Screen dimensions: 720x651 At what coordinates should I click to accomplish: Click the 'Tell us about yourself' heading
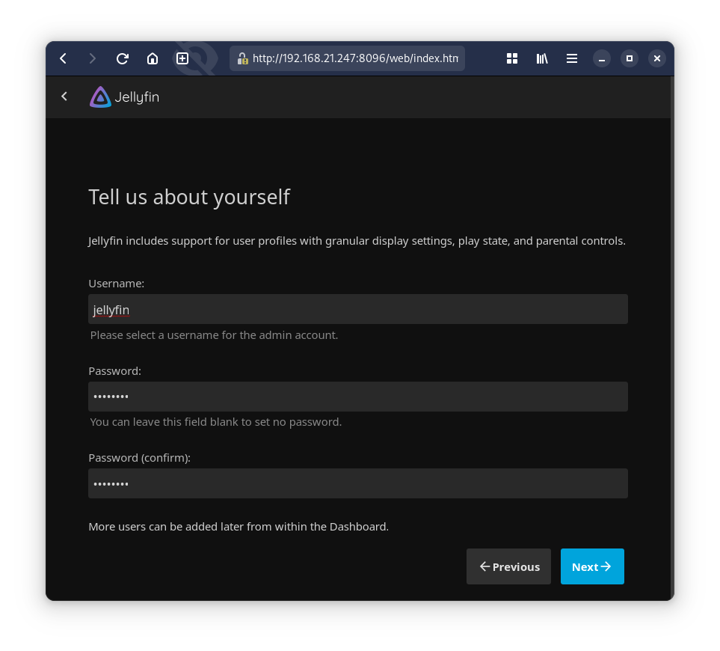(189, 197)
